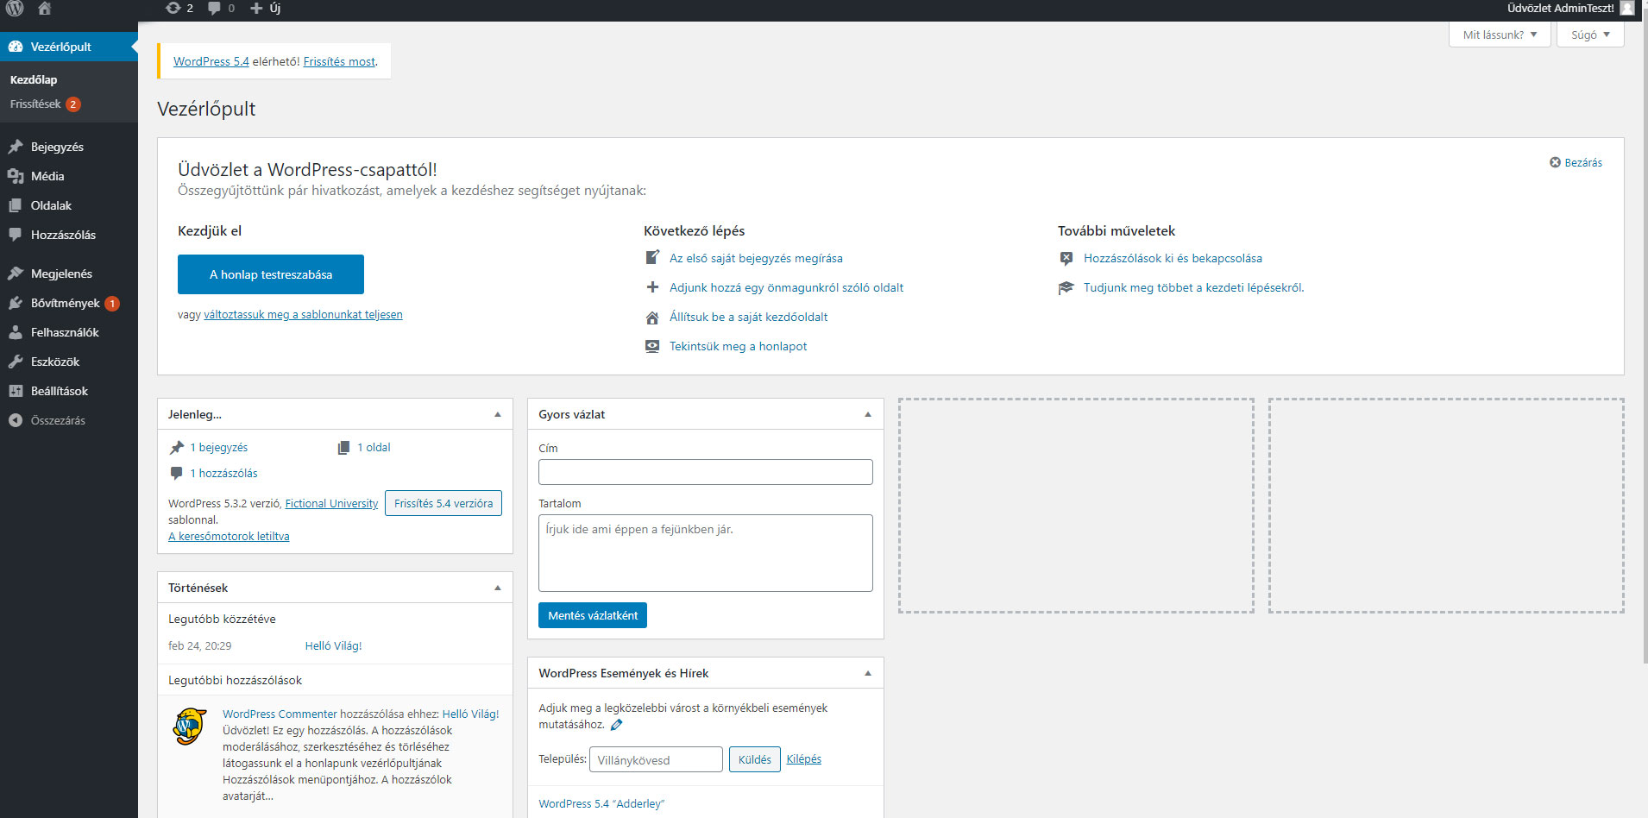
Task: Click the Wapuu avatar of WordPress Commenter
Action: (x=190, y=727)
